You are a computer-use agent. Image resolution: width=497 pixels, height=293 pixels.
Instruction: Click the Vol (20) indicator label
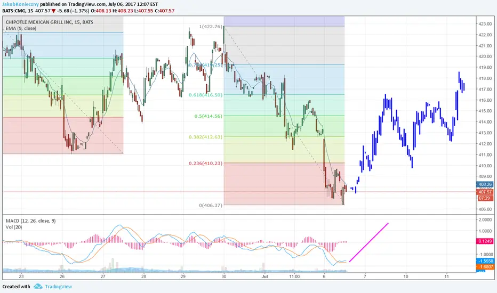(x=14, y=227)
